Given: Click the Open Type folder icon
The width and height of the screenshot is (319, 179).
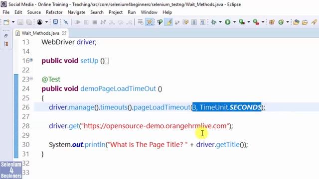Looking at the screenshot, I should tap(296, 22).
